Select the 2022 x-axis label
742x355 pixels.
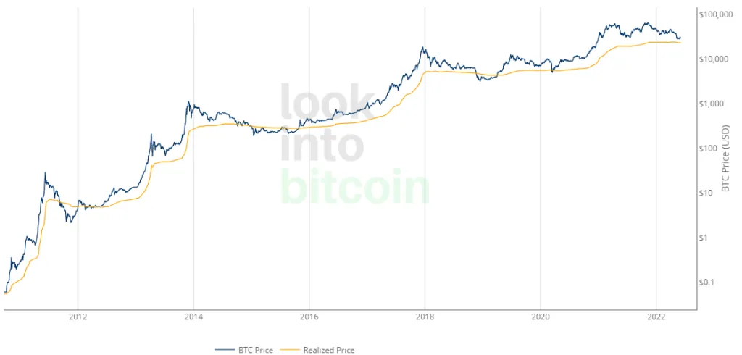click(656, 317)
